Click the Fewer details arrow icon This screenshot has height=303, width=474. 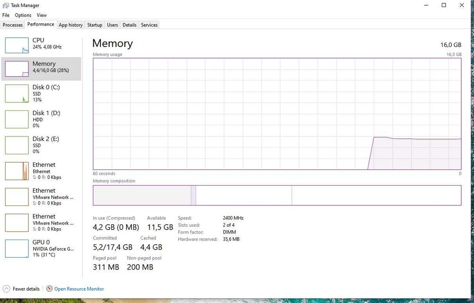coord(6,289)
